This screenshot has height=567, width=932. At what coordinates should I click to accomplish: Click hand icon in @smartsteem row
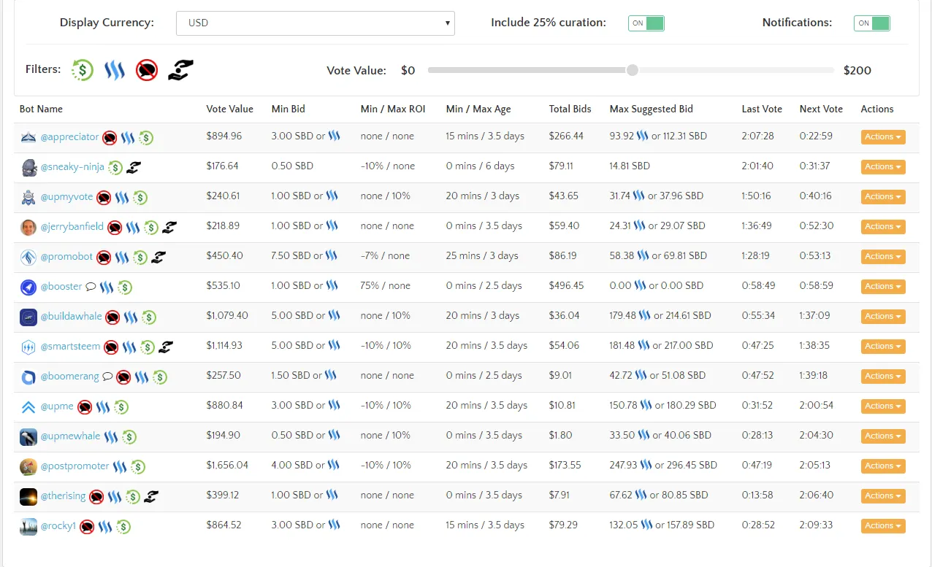pyautogui.click(x=166, y=347)
